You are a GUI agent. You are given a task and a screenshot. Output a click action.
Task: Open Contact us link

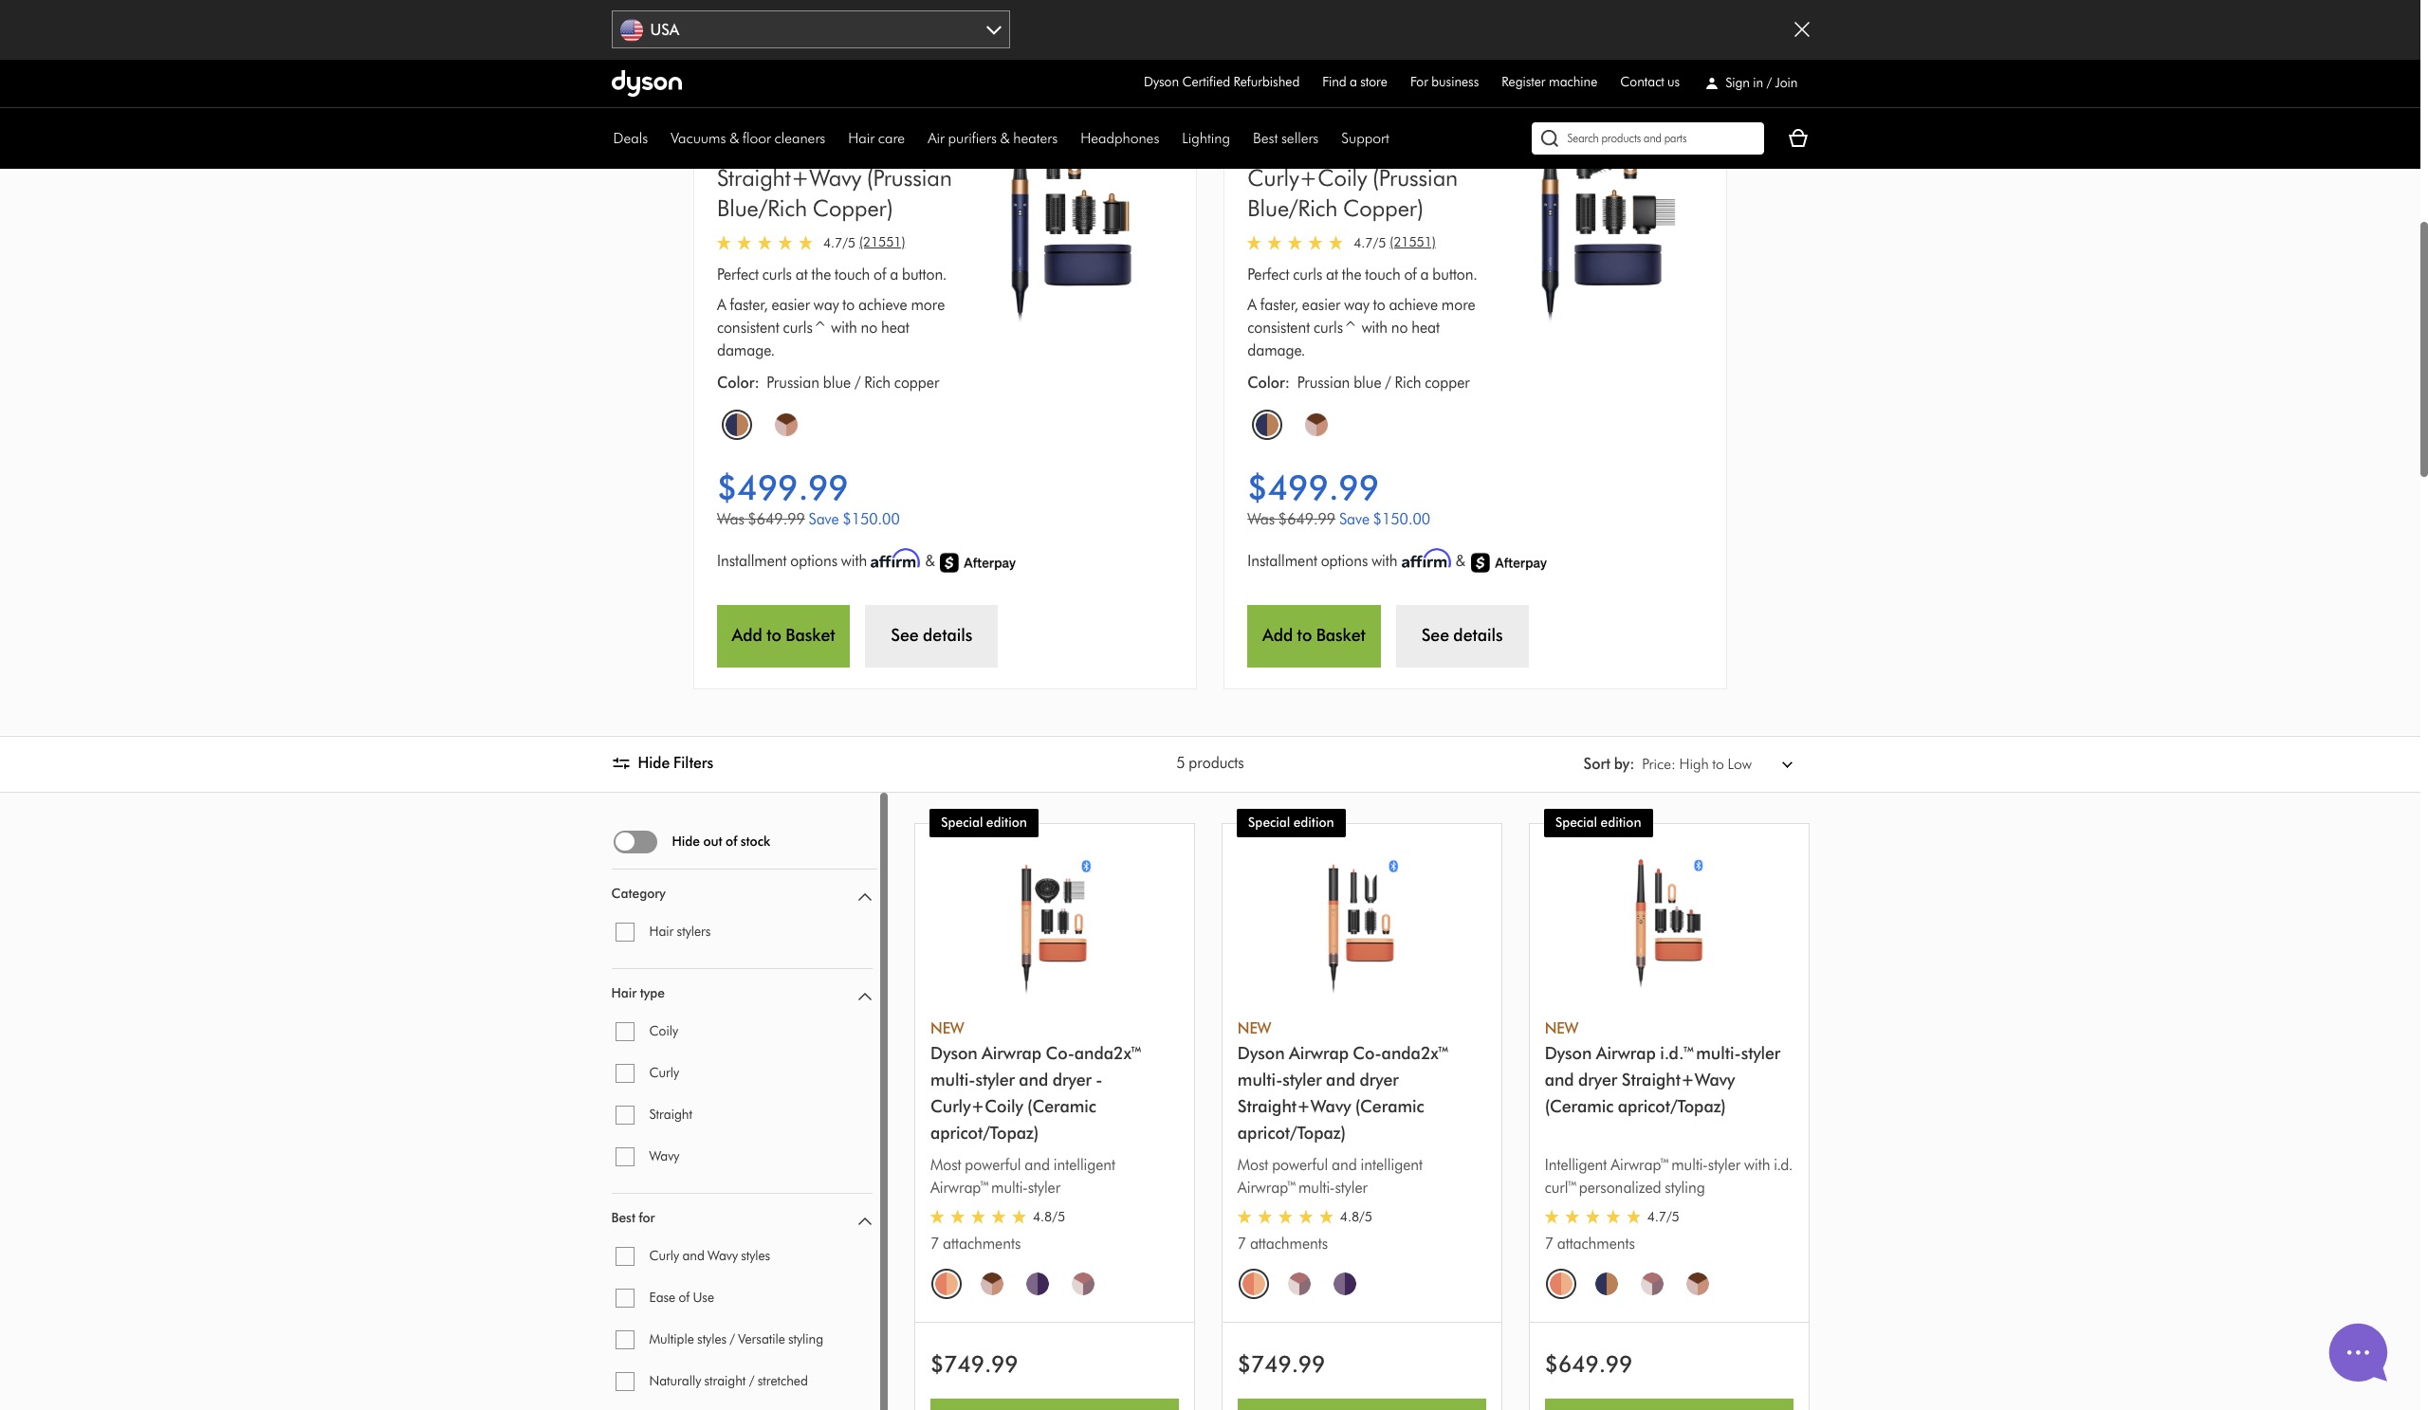coord(1649,82)
